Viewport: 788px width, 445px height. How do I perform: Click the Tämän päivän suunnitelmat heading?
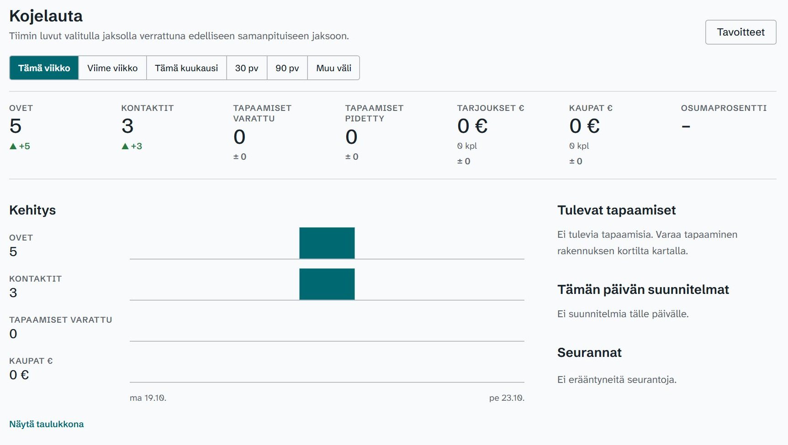pos(643,289)
